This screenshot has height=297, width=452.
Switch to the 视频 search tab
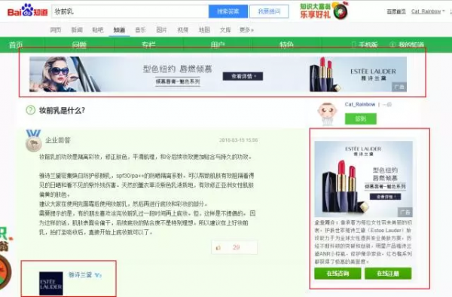coord(183,29)
